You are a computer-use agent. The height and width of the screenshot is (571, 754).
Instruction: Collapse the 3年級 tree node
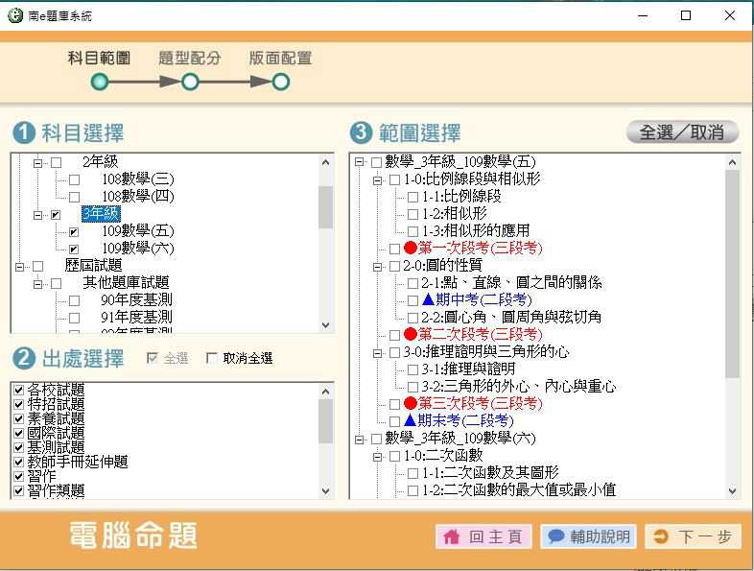click(x=37, y=215)
